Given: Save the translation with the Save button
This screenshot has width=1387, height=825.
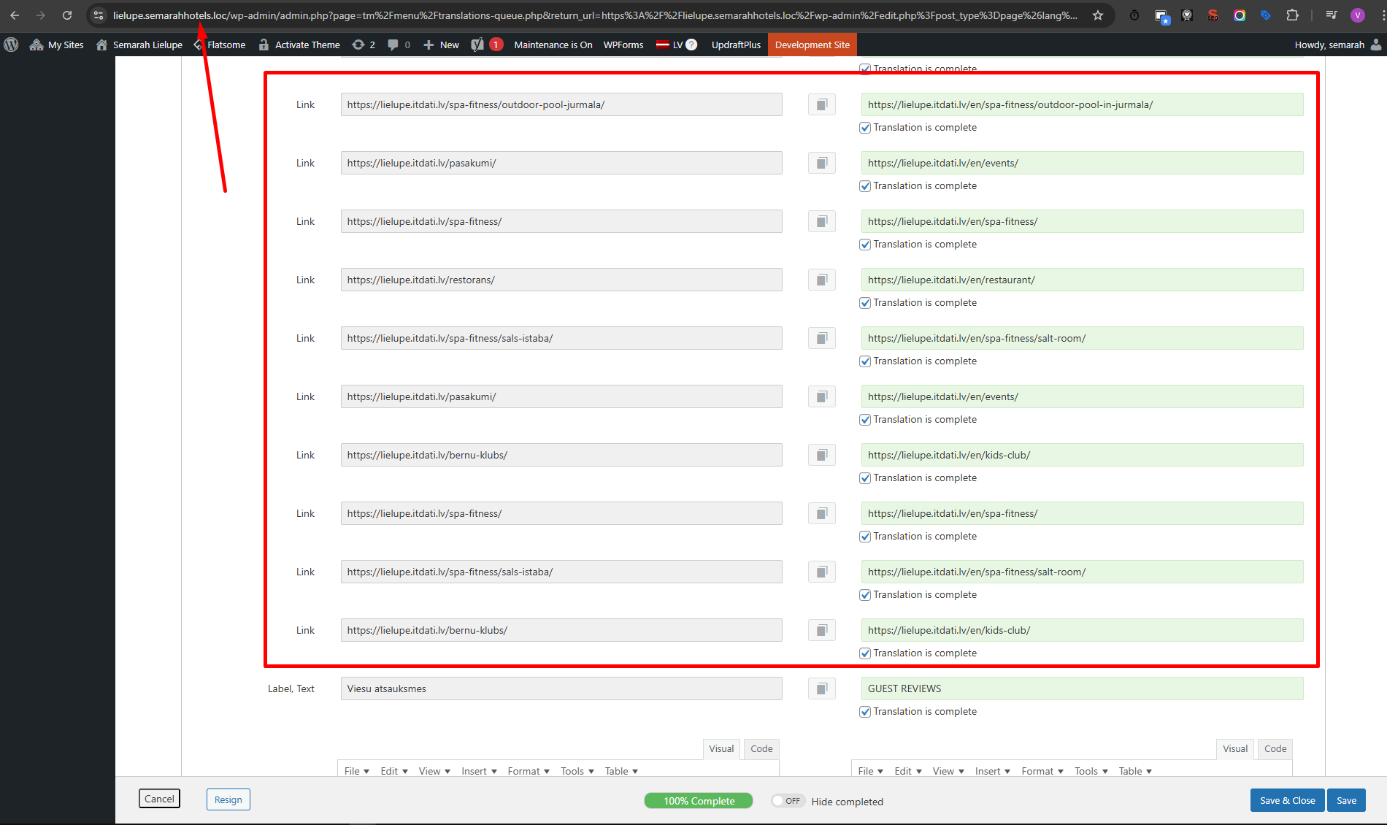Looking at the screenshot, I should 1346,800.
